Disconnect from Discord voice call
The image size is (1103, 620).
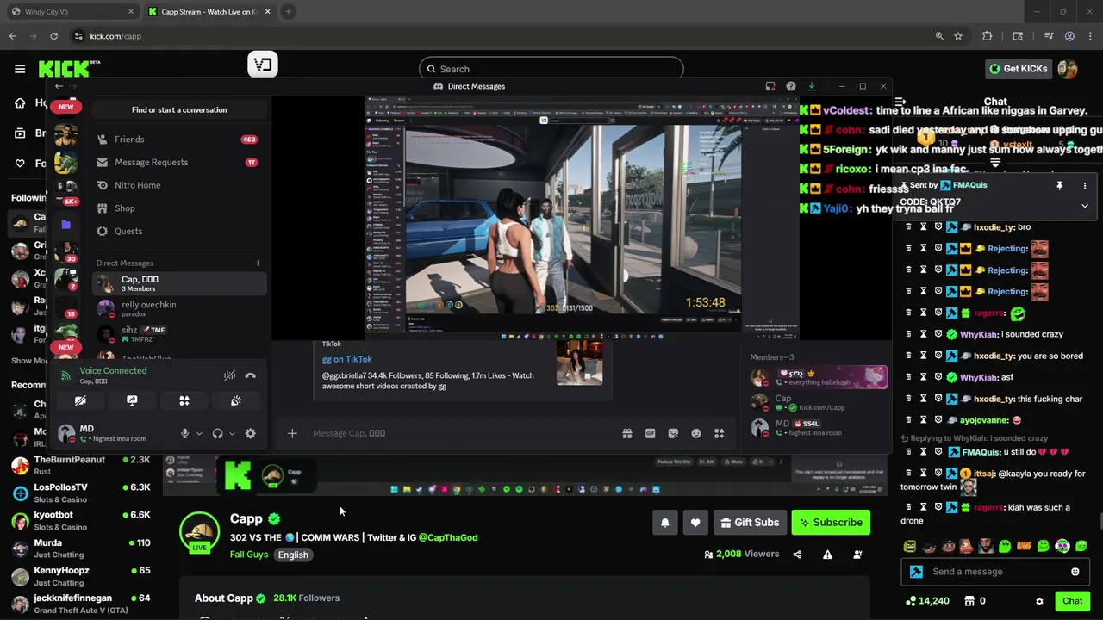coord(250,375)
